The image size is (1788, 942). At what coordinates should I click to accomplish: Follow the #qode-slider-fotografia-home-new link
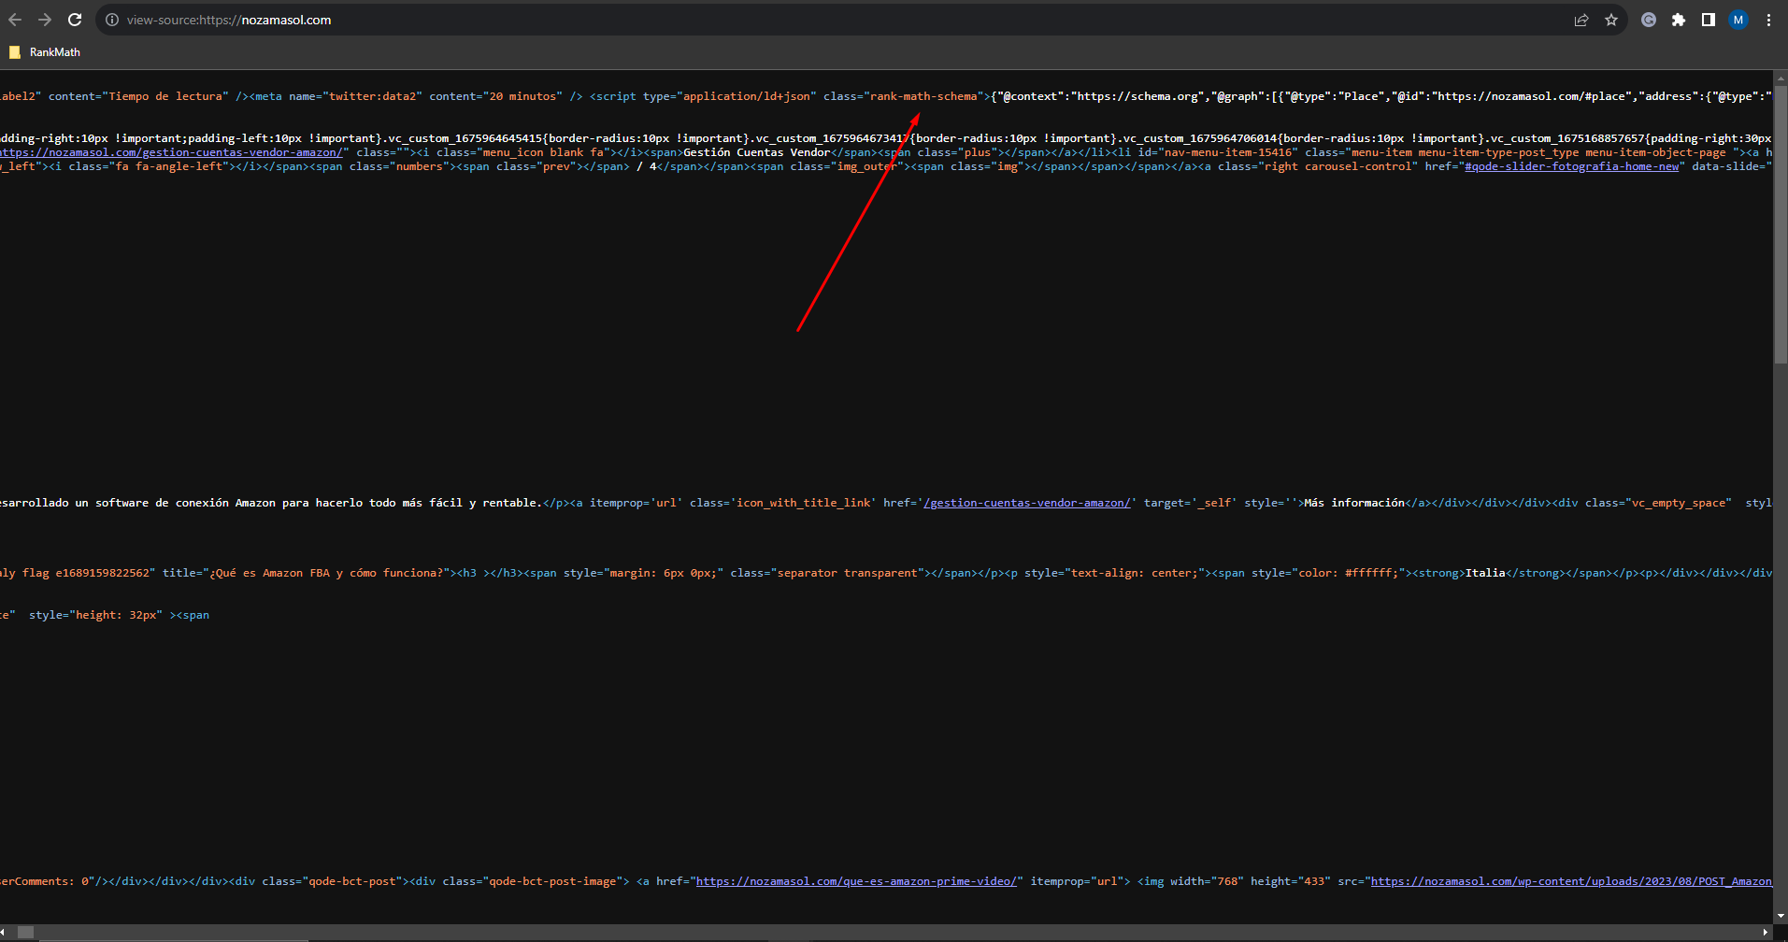(1571, 166)
